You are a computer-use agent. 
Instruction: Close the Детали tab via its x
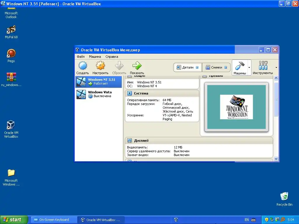197,67
